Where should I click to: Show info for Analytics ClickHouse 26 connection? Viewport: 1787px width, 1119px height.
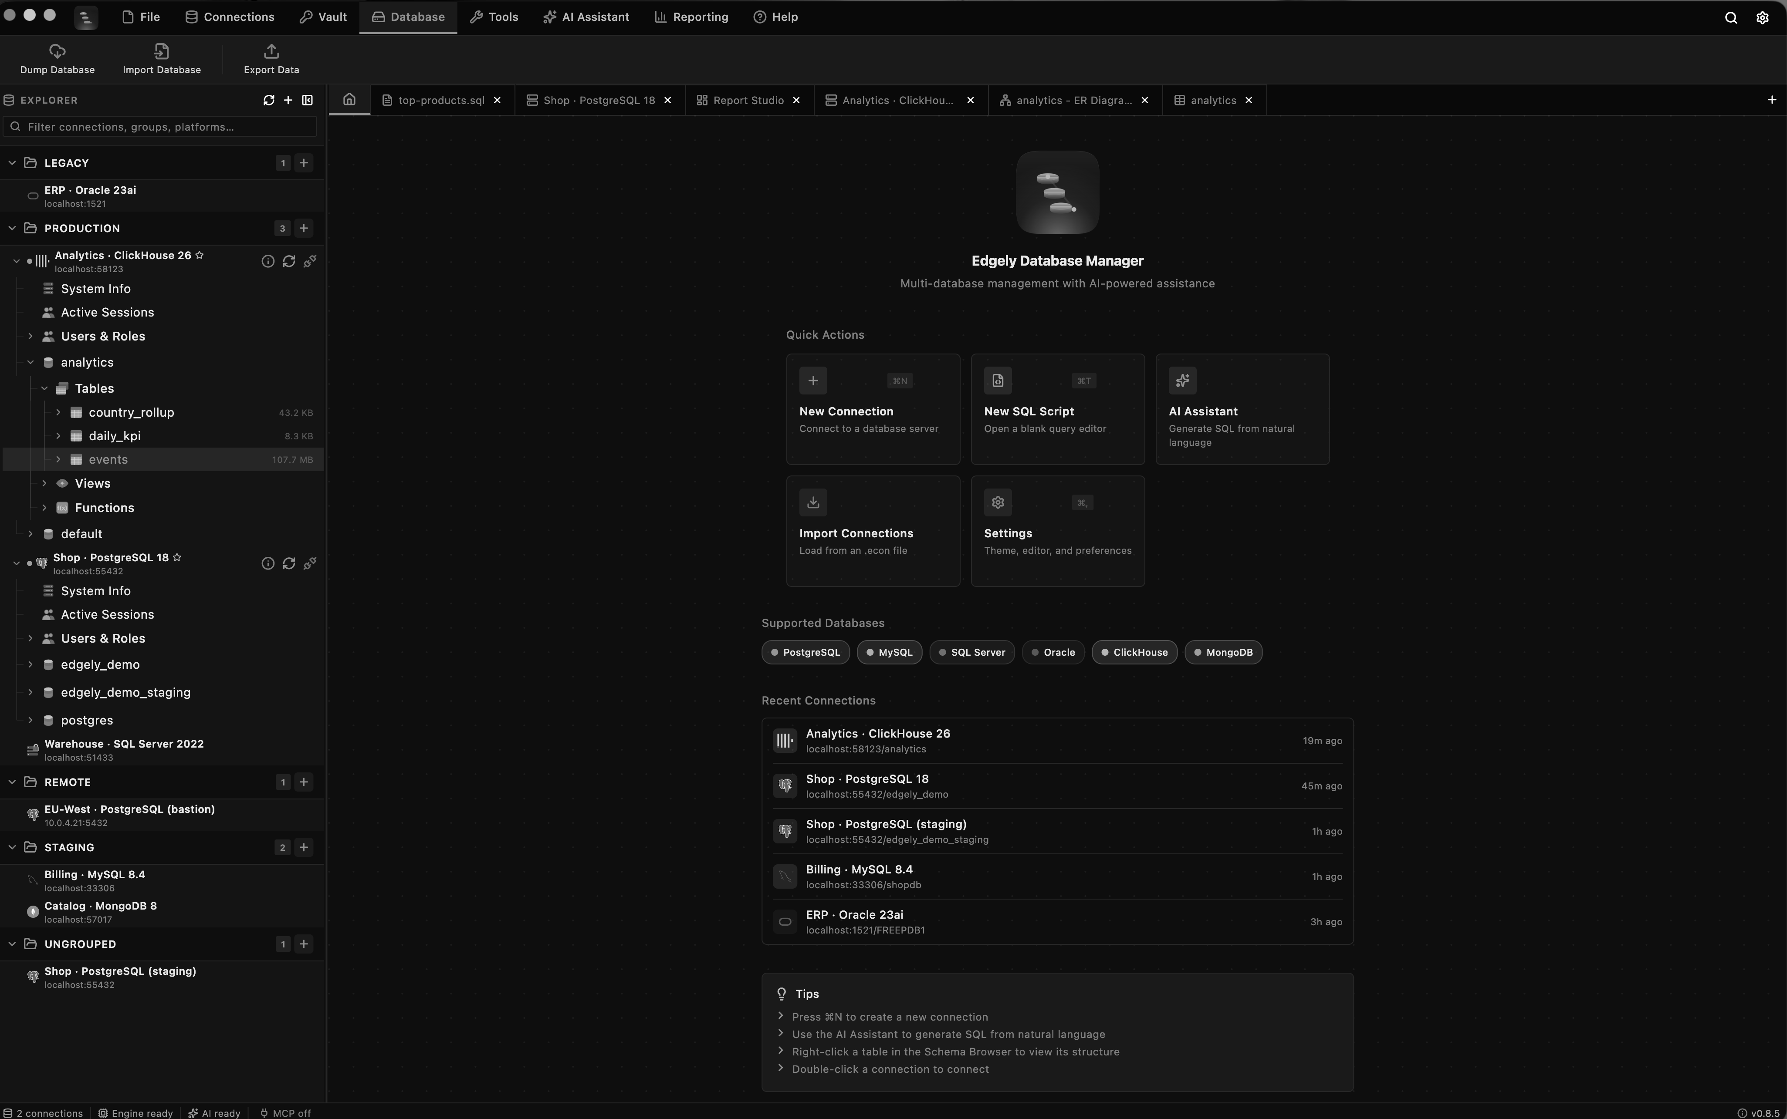pyautogui.click(x=268, y=261)
